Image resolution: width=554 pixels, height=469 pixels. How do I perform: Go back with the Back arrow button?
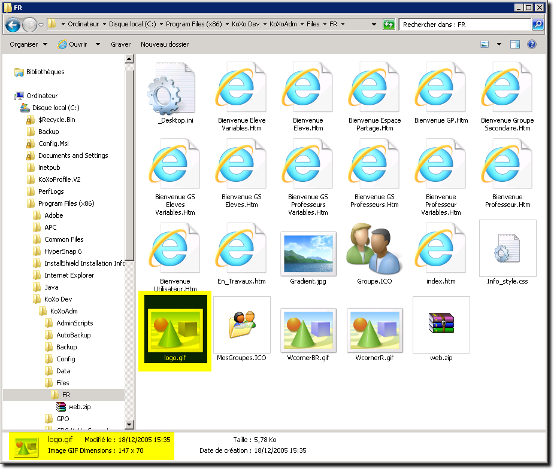pos(13,25)
